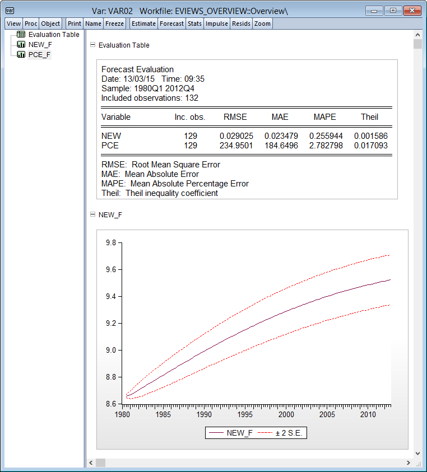Click the vertical scrollbar down arrow
The image size is (427, 472).
(417, 453)
